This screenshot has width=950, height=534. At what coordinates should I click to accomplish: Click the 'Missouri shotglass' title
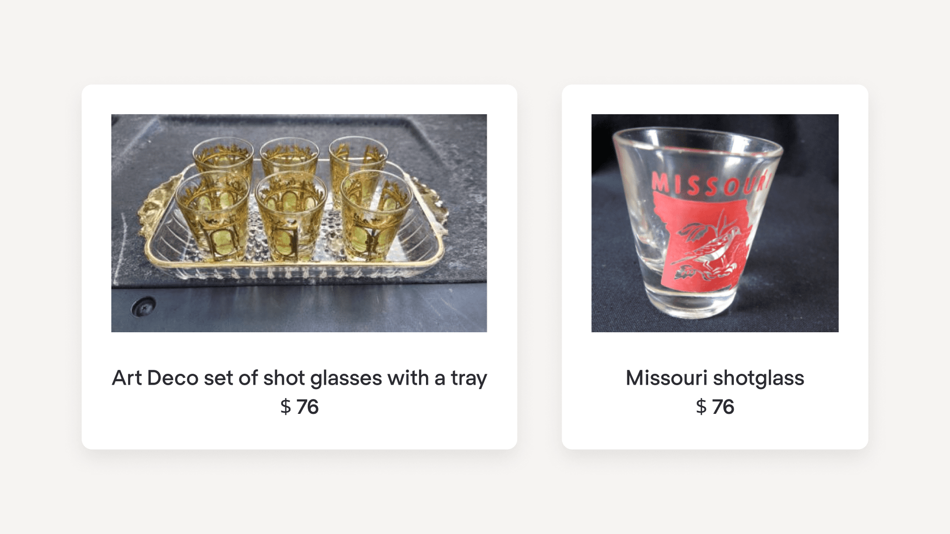tap(714, 378)
